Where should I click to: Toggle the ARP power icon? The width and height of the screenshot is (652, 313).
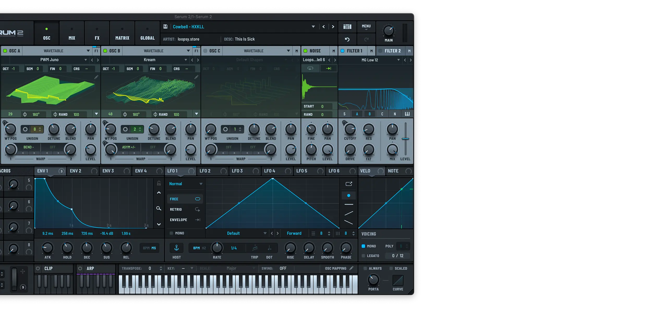coord(80,268)
